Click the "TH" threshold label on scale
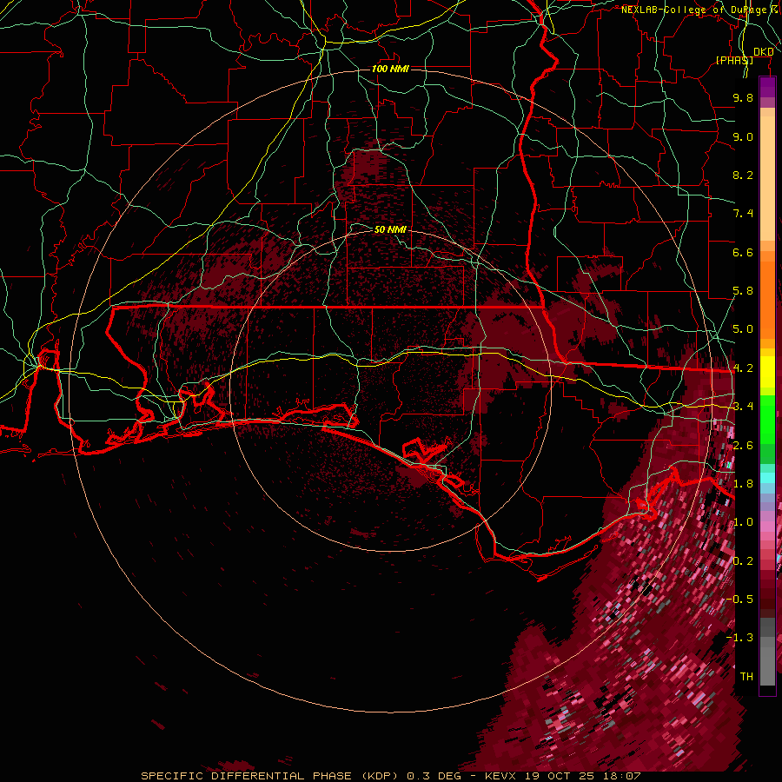 point(746,677)
